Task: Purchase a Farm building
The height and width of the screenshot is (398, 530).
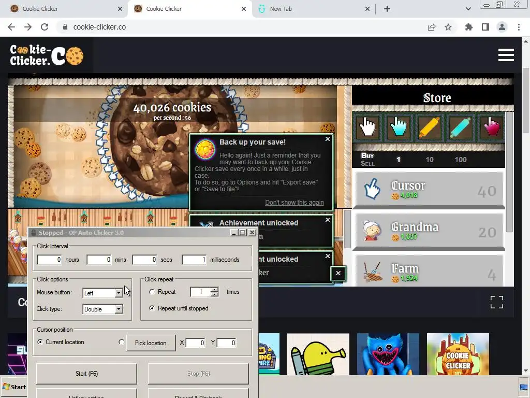Action: click(429, 271)
